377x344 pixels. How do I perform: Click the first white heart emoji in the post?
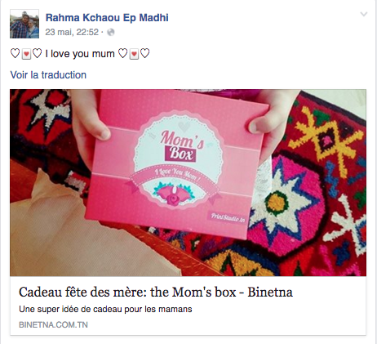[15, 53]
